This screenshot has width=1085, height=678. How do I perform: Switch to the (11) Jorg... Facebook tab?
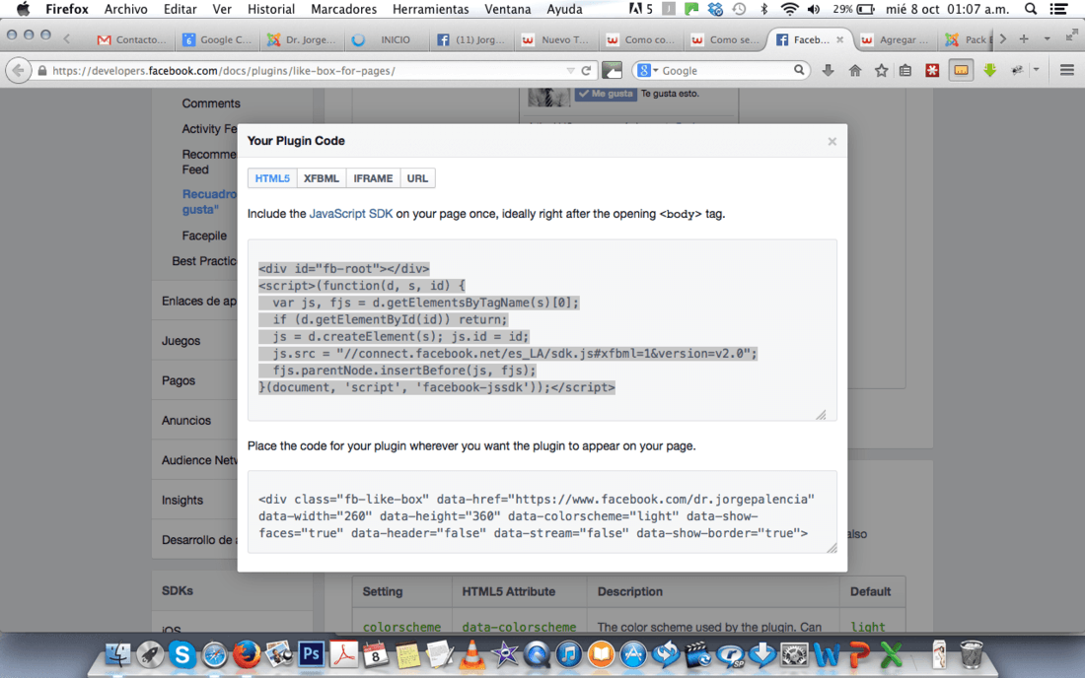pyautogui.click(x=470, y=40)
